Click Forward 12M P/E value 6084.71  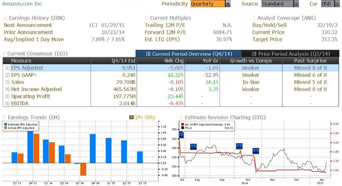tap(222, 32)
